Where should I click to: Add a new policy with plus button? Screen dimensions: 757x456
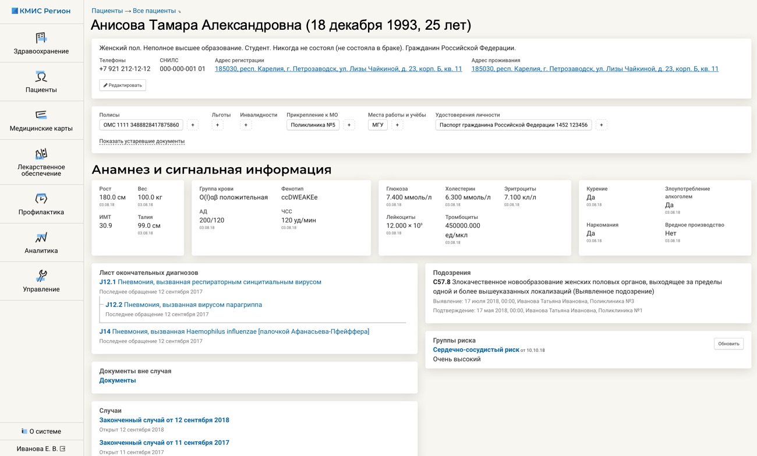point(193,125)
